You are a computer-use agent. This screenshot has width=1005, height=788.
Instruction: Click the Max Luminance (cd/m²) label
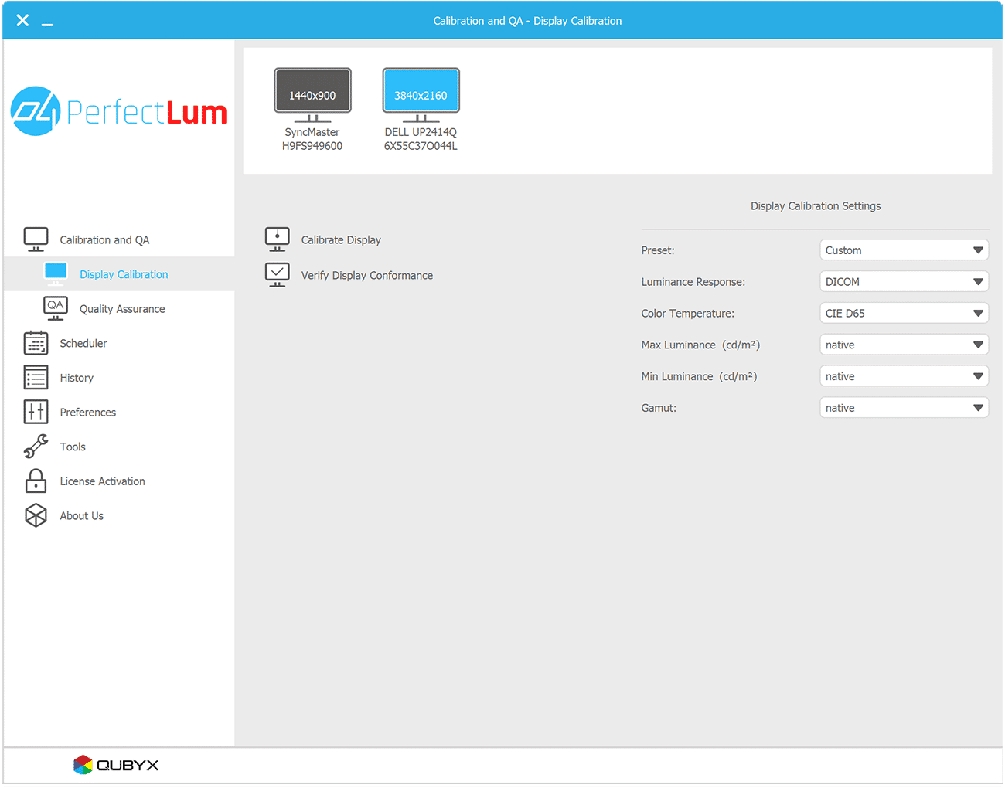(x=700, y=345)
